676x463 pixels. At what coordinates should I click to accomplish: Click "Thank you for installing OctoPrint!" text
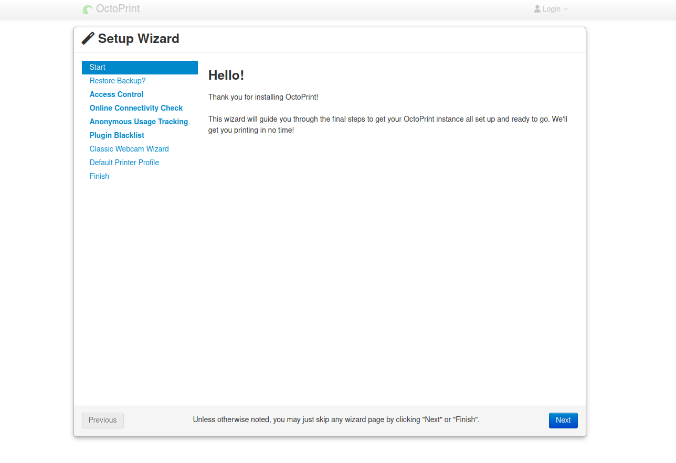pyautogui.click(x=263, y=98)
